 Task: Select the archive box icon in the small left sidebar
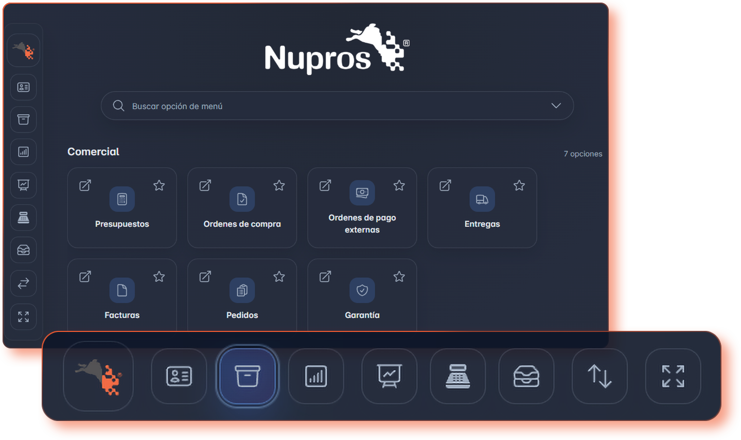click(24, 119)
